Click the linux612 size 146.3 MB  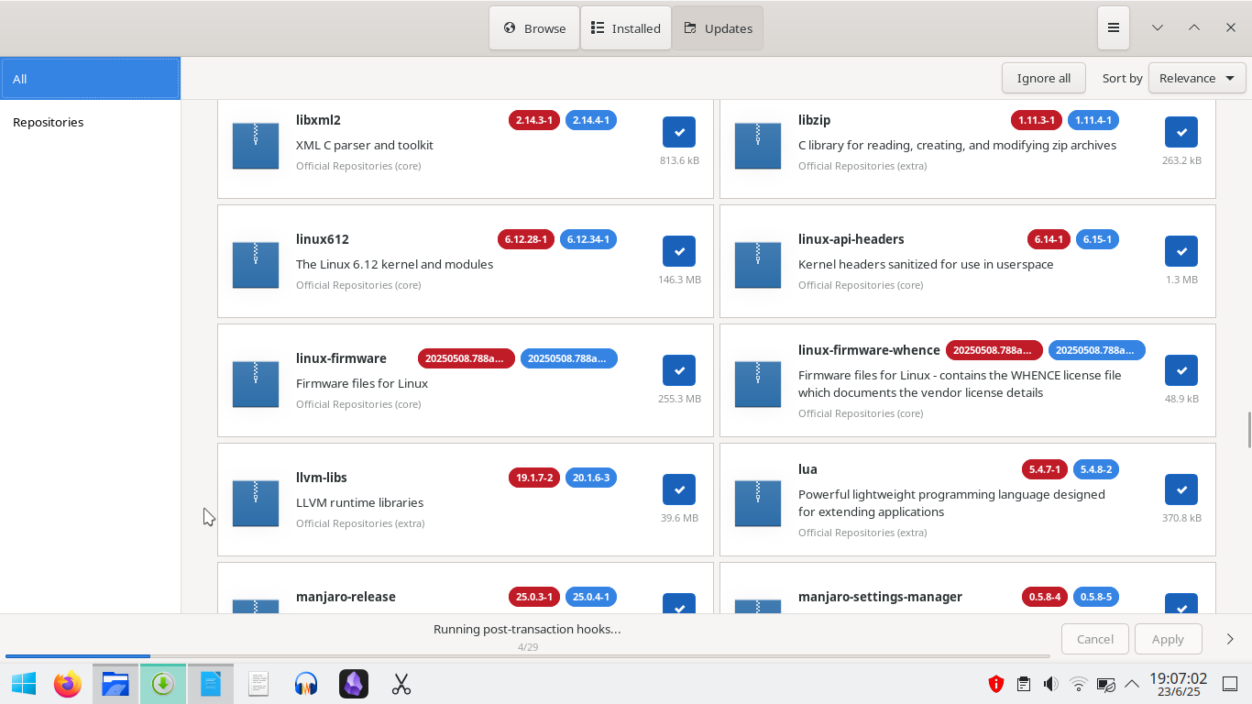679,280
